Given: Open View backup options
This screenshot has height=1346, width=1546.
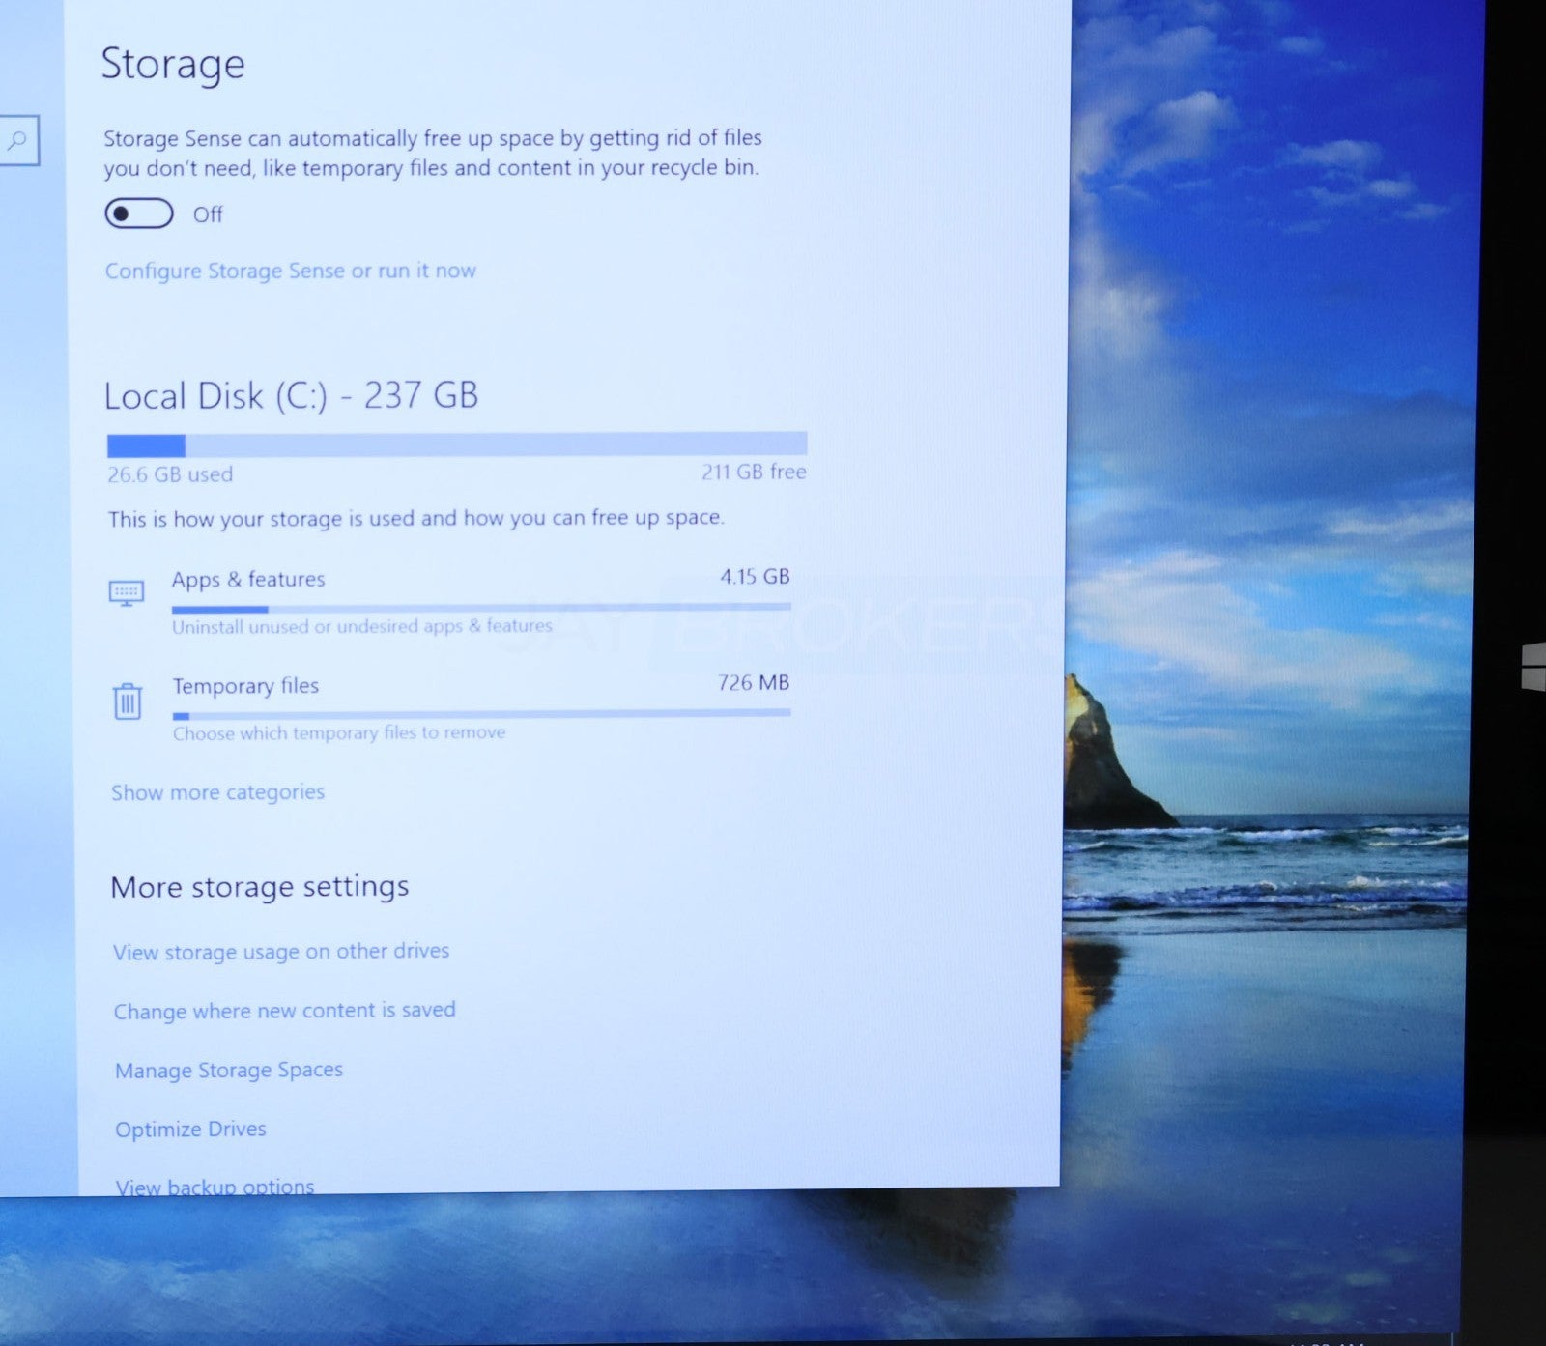Looking at the screenshot, I should click(215, 1186).
